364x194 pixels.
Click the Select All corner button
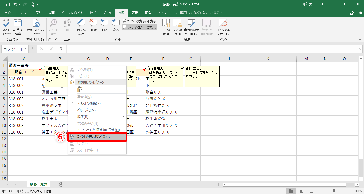point(4,59)
